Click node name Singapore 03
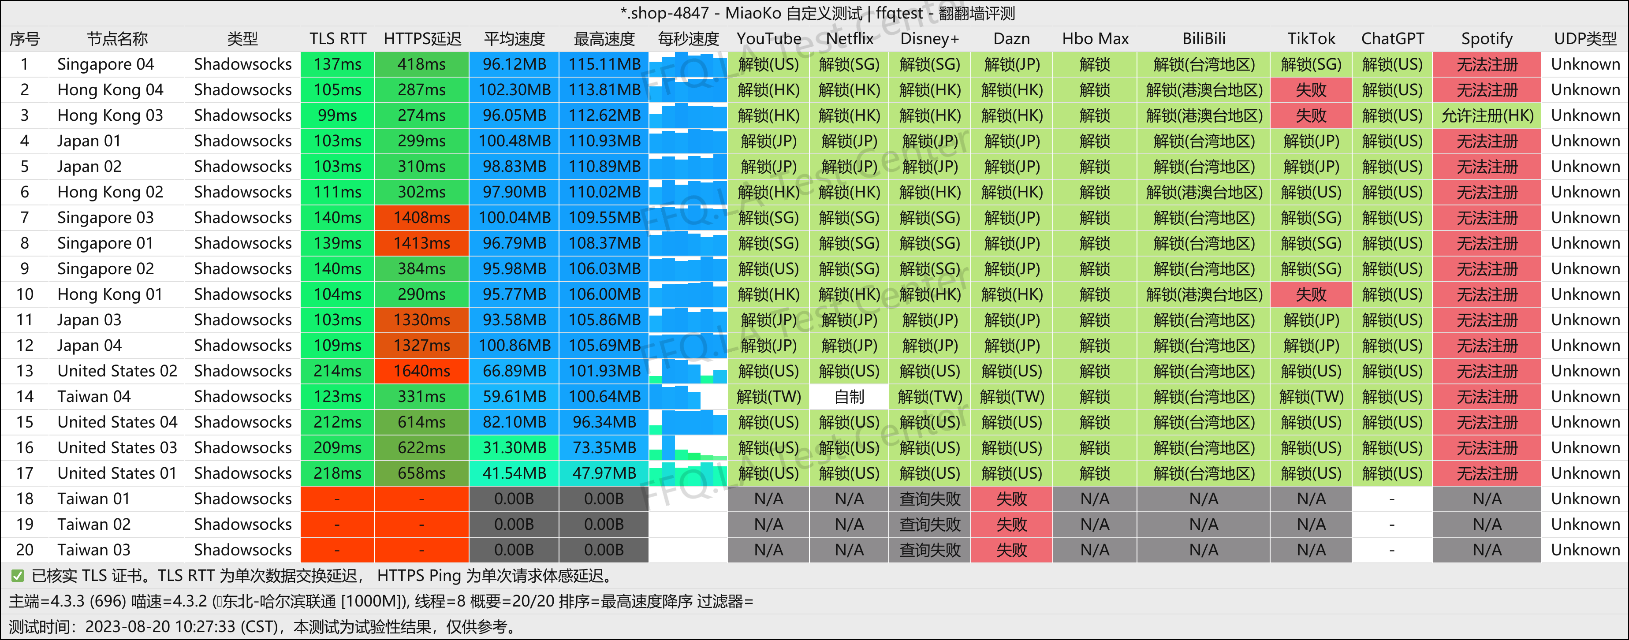The height and width of the screenshot is (640, 1629). pos(106,218)
